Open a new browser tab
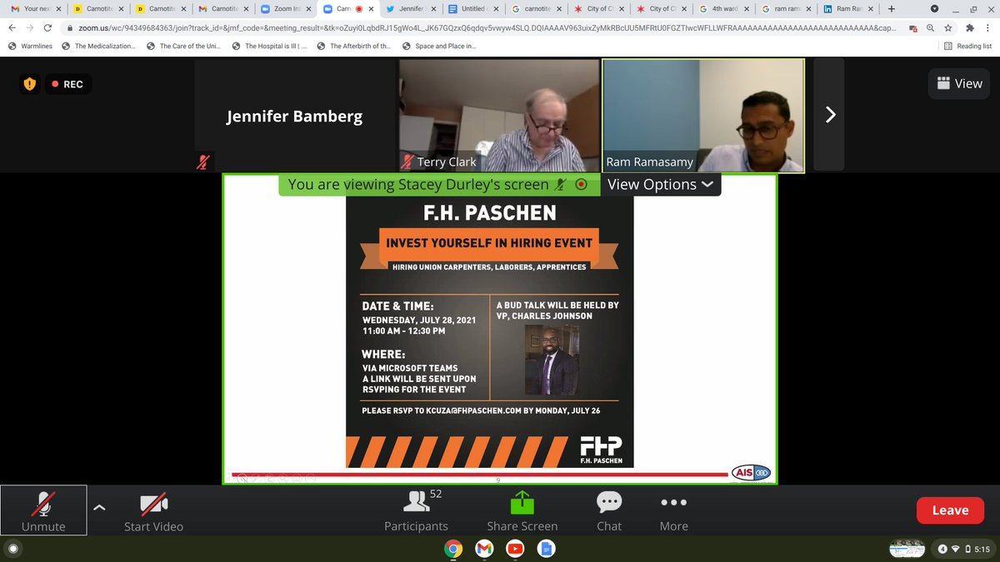Viewport: 1000px width, 562px height. point(892,9)
